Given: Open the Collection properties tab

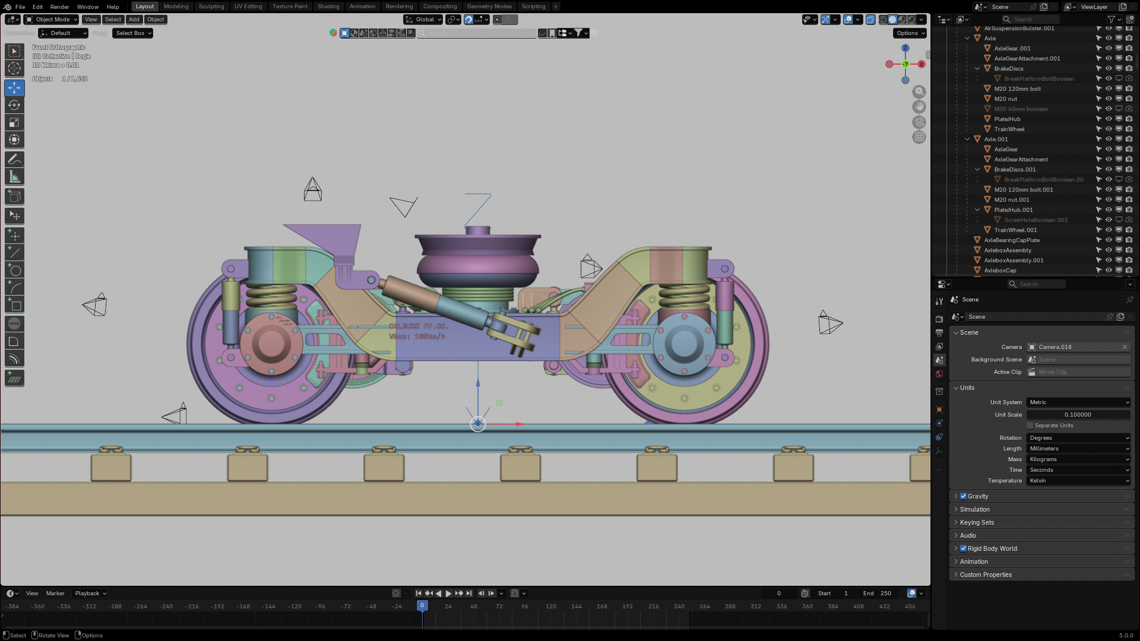Looking at the screenshot, I should point(939,392).
